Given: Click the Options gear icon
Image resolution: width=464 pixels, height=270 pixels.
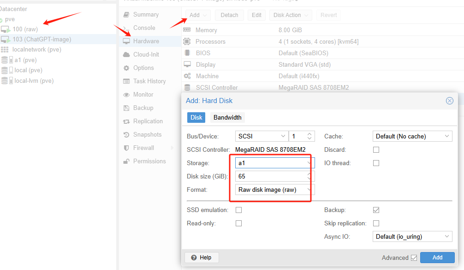Looking at the screenshot, I should tap(126, 68).
